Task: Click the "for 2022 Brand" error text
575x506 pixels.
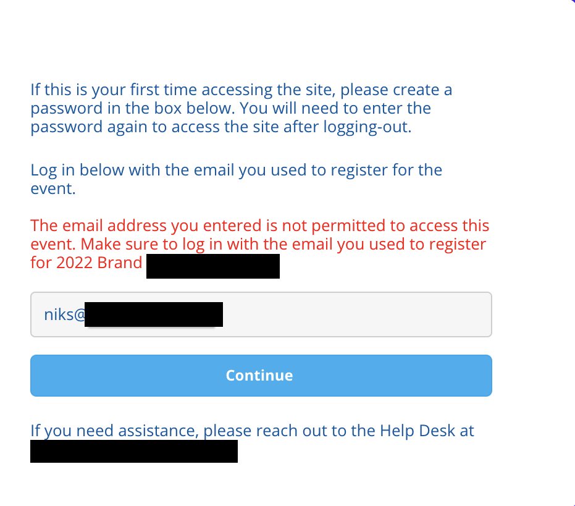Action: click(86, 263)
